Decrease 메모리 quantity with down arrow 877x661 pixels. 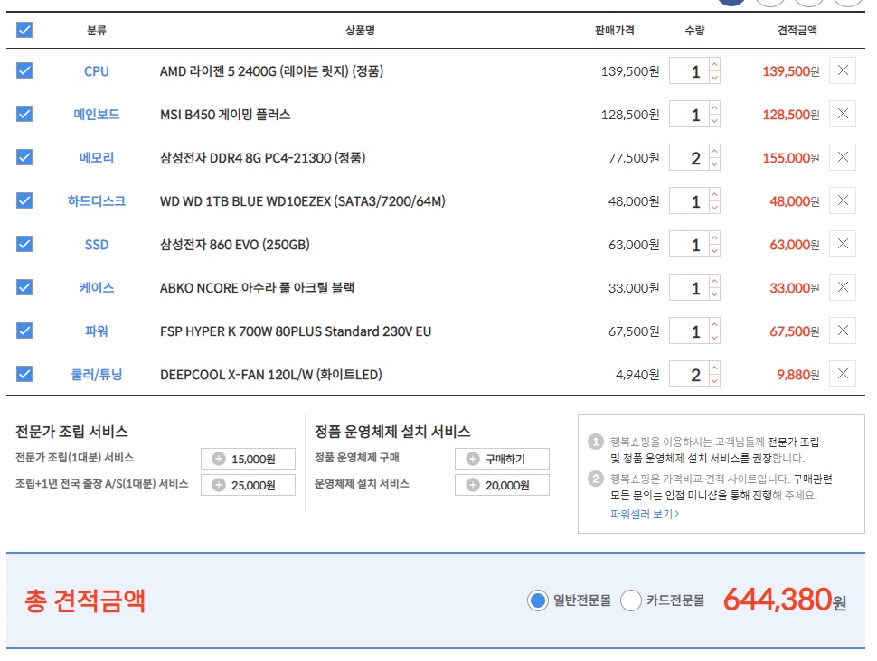(x=714, y=163)
